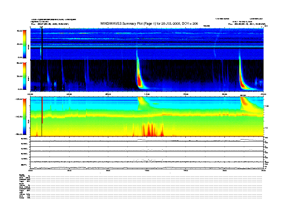This screenshot has width=284, height=219.
Task: Click the 04:00 time label below RAD1 panel
Action: click(x=69, y=94)
